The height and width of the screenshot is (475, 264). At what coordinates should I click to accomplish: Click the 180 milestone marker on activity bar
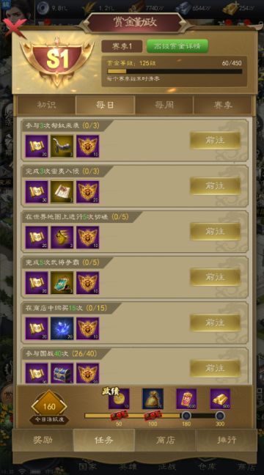click(186, 416)
